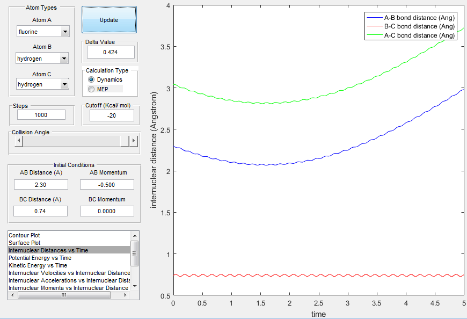Click the Collision Angle slider right arrow

point(134,141)
